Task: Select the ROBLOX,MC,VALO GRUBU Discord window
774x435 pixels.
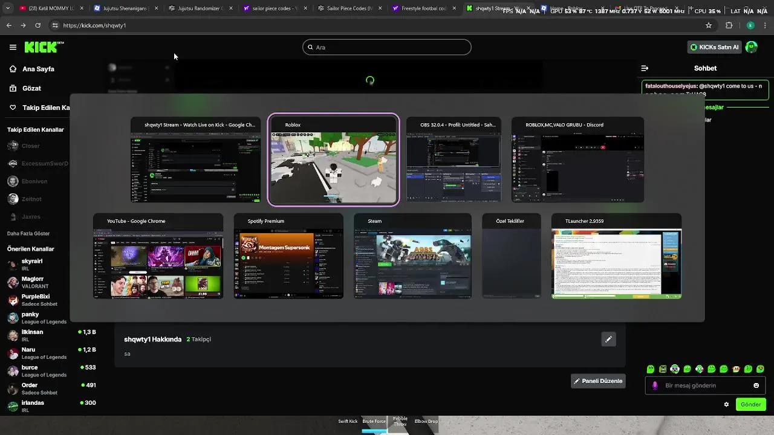Action: (577, 160)
